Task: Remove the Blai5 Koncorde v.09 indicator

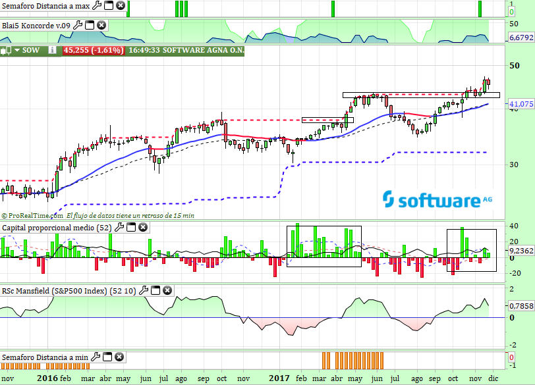Action: (101, 25)
